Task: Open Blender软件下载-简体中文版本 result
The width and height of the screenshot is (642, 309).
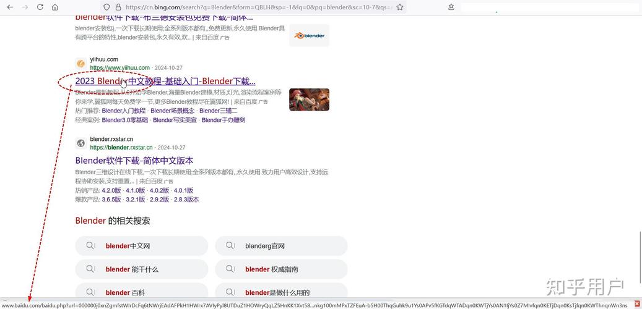Action: [134, 161]
